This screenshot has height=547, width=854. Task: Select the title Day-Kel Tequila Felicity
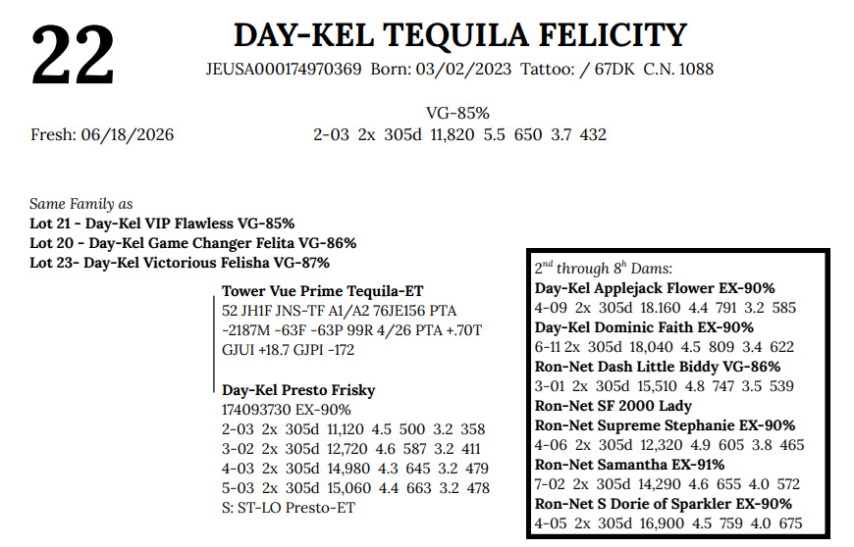[460, 36]
